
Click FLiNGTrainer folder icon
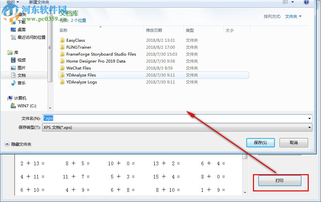62,47
